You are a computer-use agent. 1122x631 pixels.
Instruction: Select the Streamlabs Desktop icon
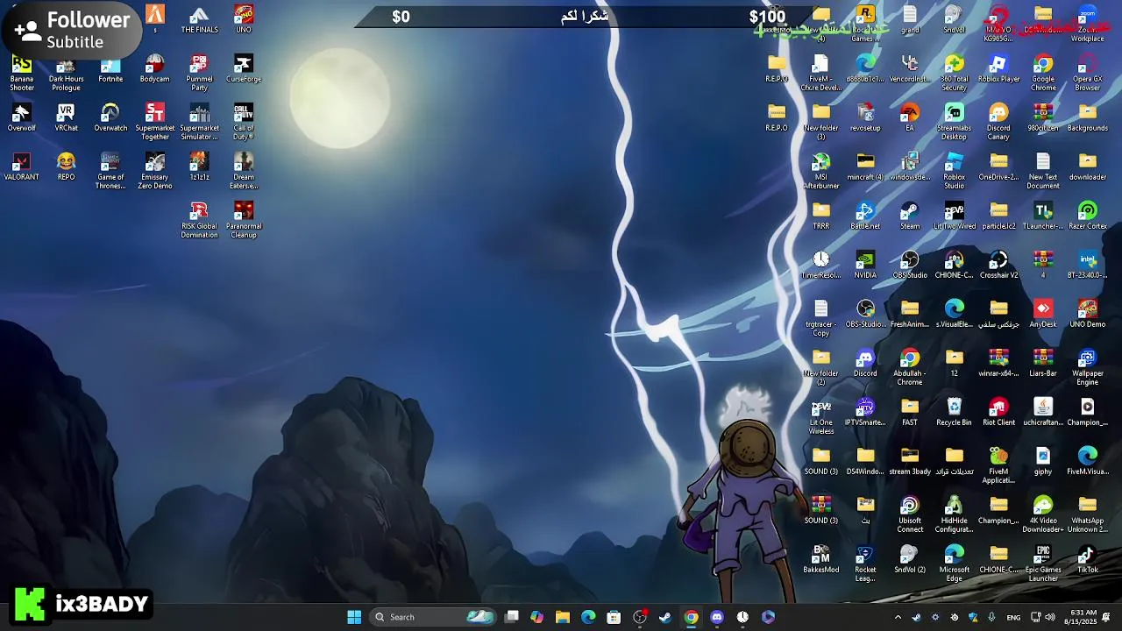point(955,122)
